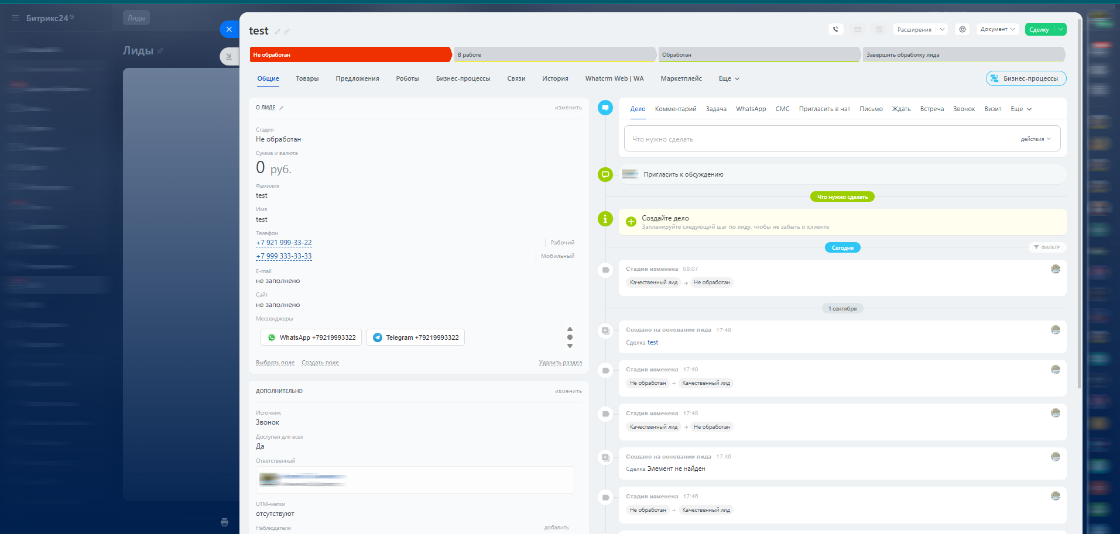1120x534 pixels.
Task: Click the phone call icon in header
Action: click(x=835, y=29)
